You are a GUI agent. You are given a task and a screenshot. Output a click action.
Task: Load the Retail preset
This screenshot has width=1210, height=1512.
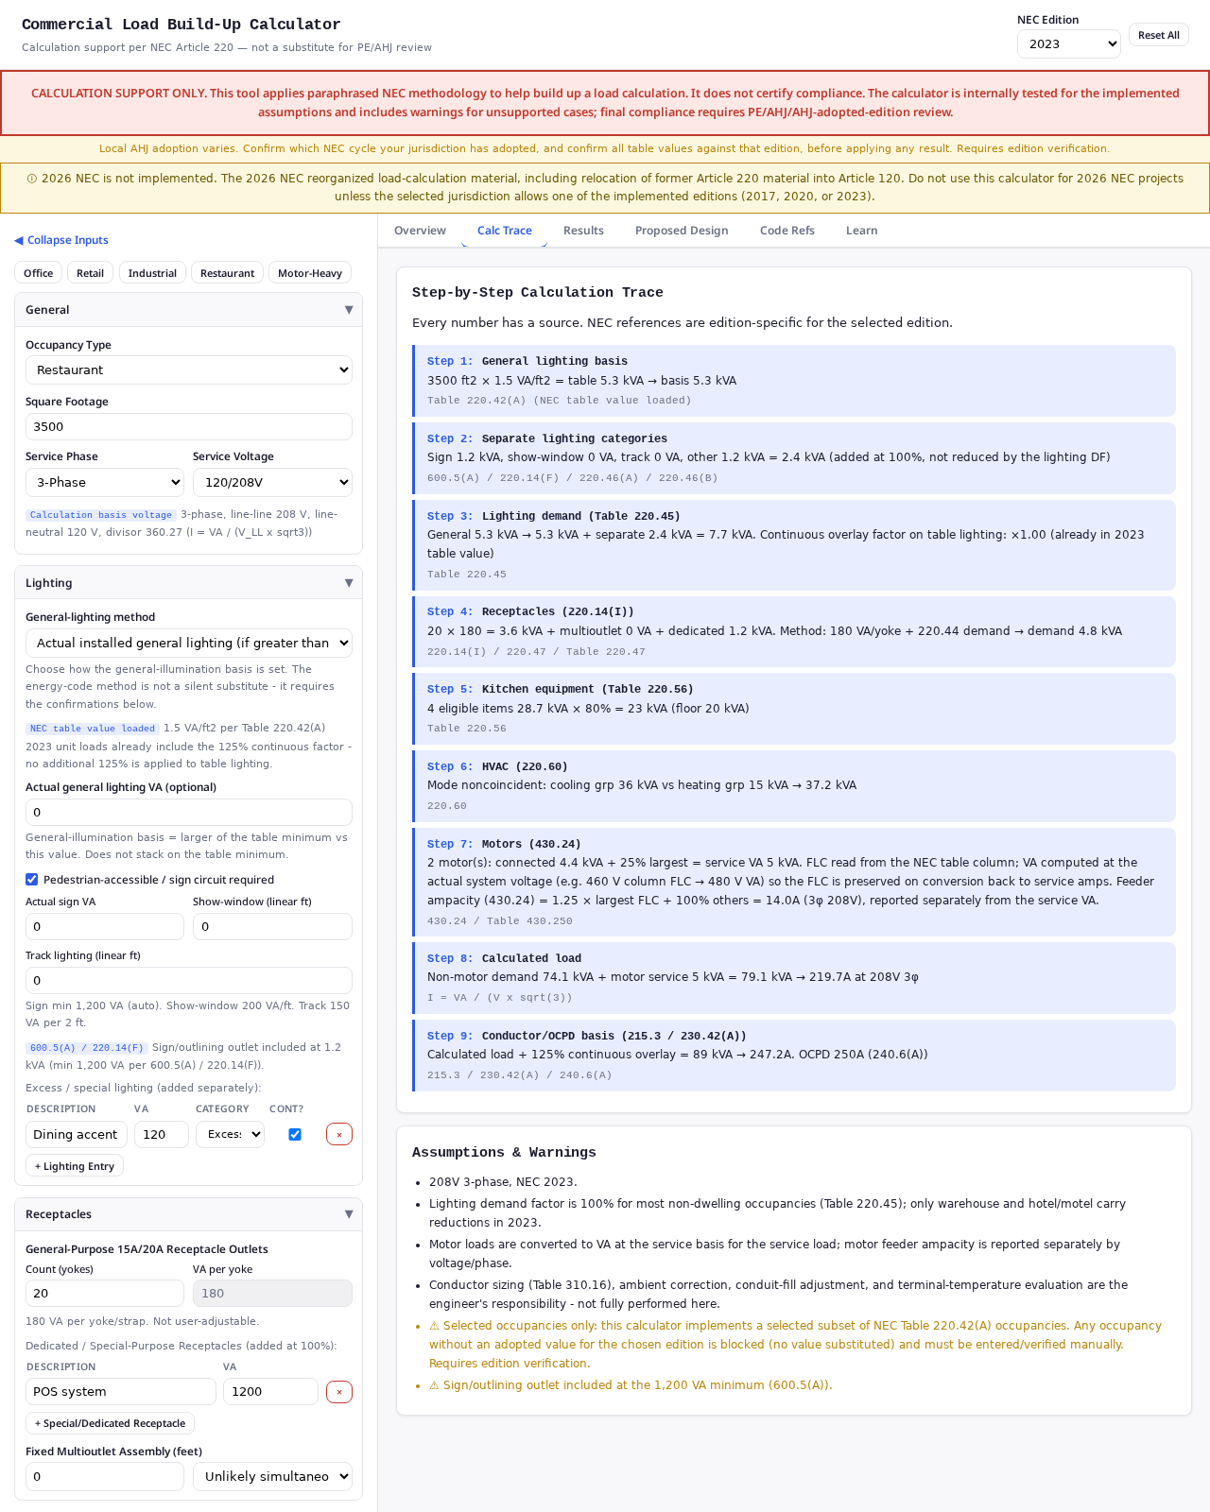click(x=91, y=273)
